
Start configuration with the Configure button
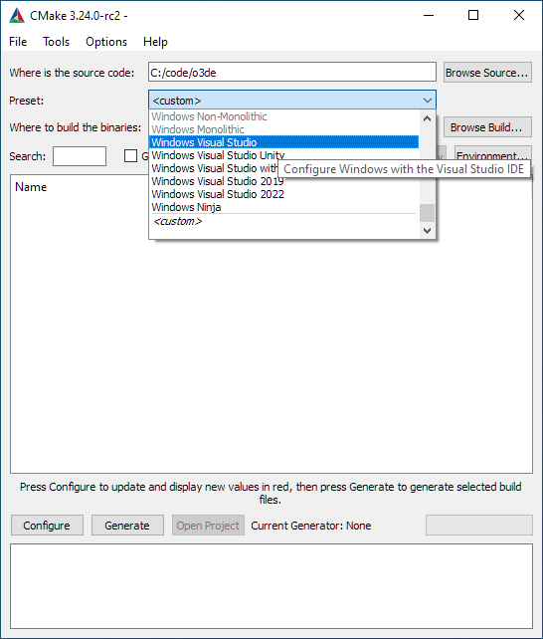47,526
